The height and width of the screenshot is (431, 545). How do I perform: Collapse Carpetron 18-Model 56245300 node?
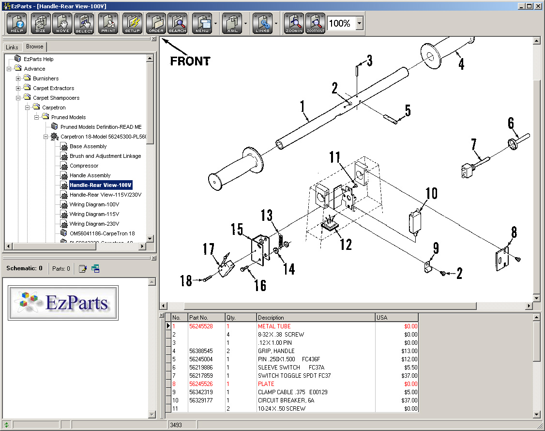coord(45,137)
